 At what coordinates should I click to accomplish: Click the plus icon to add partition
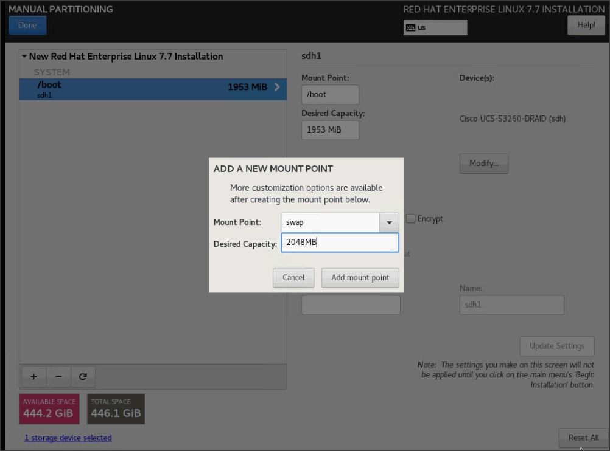[34, 376]
